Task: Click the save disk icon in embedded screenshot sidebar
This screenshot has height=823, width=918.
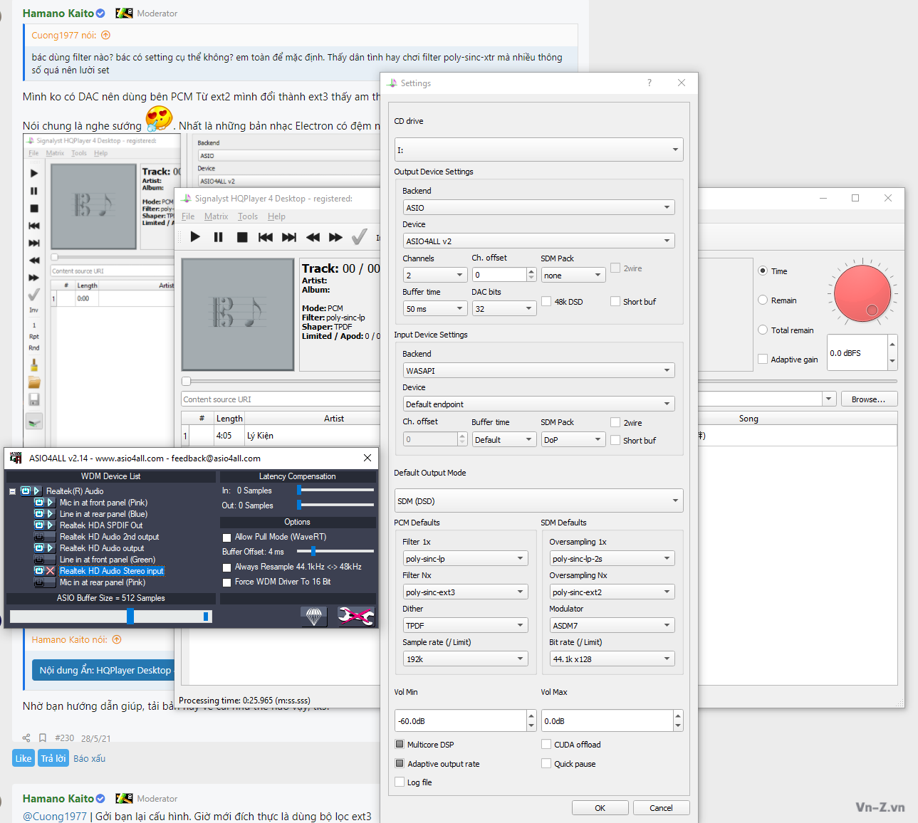Action: click(33, 400)
